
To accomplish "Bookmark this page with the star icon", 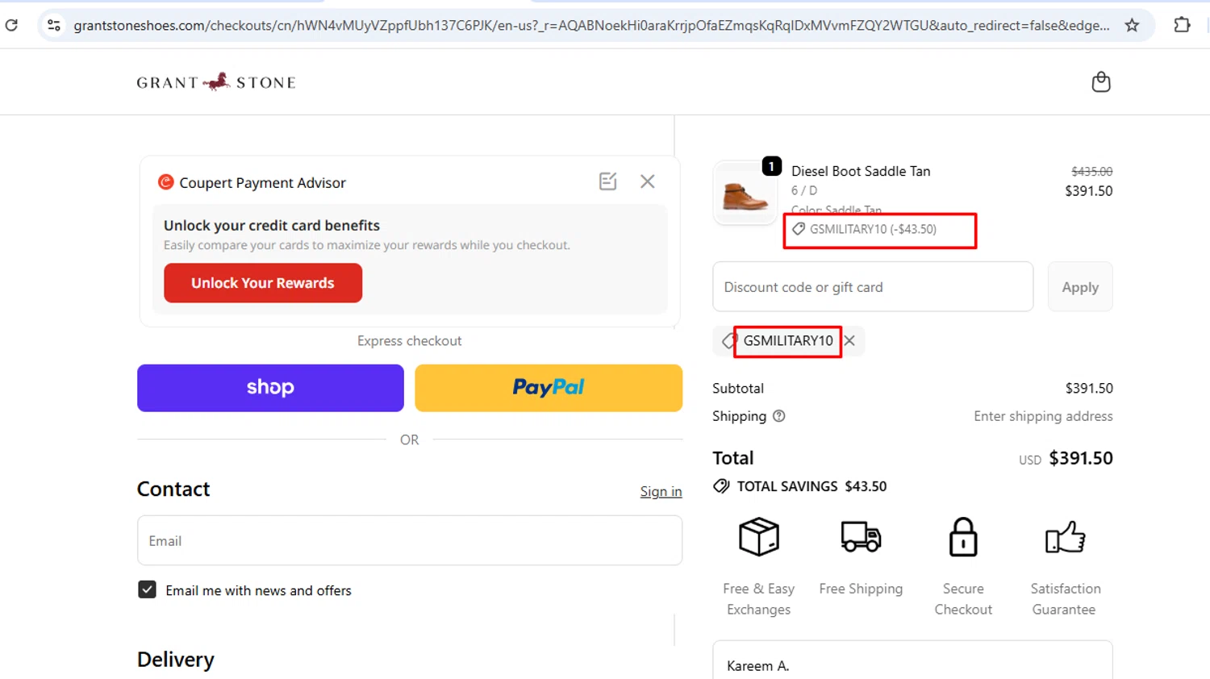I will tap(1133, 25).
